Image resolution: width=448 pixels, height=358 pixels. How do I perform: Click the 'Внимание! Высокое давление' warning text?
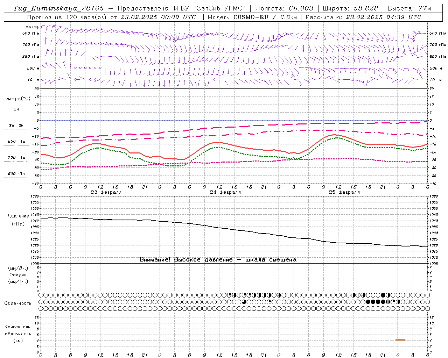pos(186,260)
